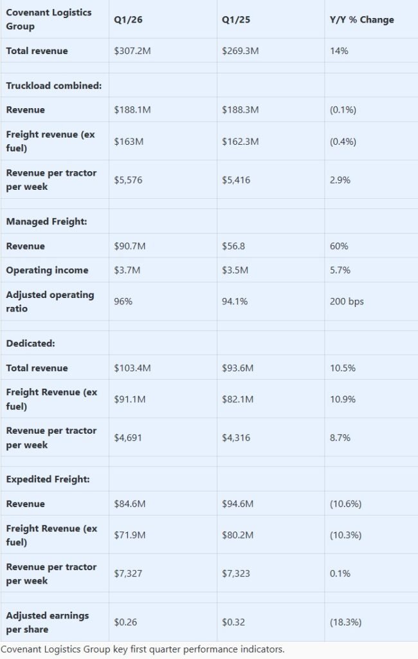Screen dimensions: 418x659
Task: Select the $0.26 earnings per share cell
Action: click(x=125, y=622)
